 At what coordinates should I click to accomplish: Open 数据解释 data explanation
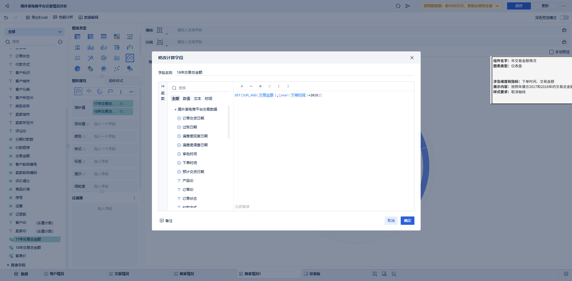[88, 18]
